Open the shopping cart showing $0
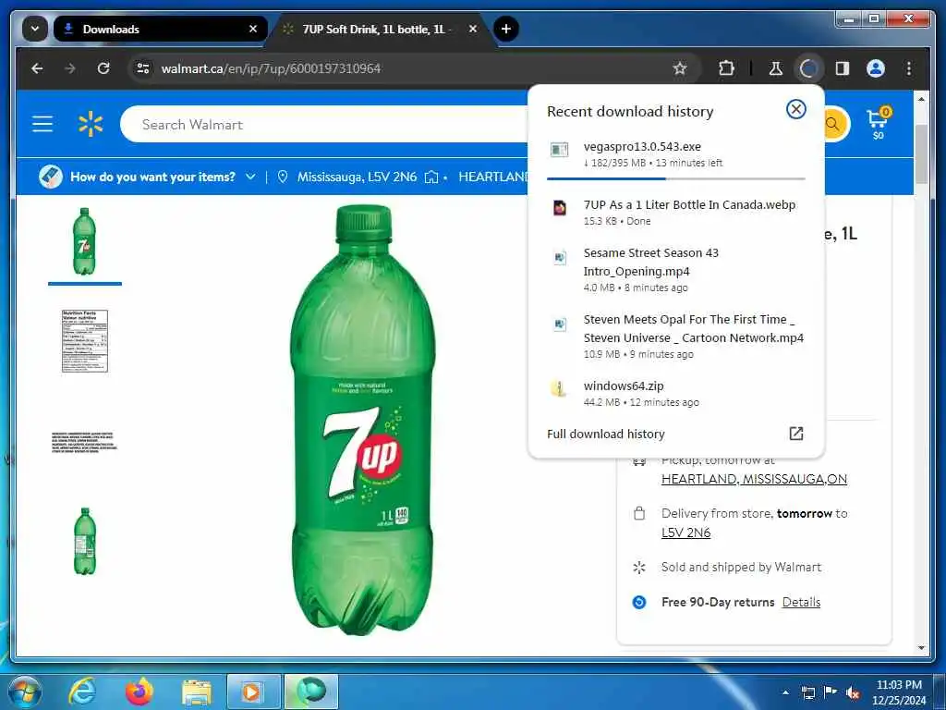The image size is (946, 710). pyautogui.click(x=878, y=124)
